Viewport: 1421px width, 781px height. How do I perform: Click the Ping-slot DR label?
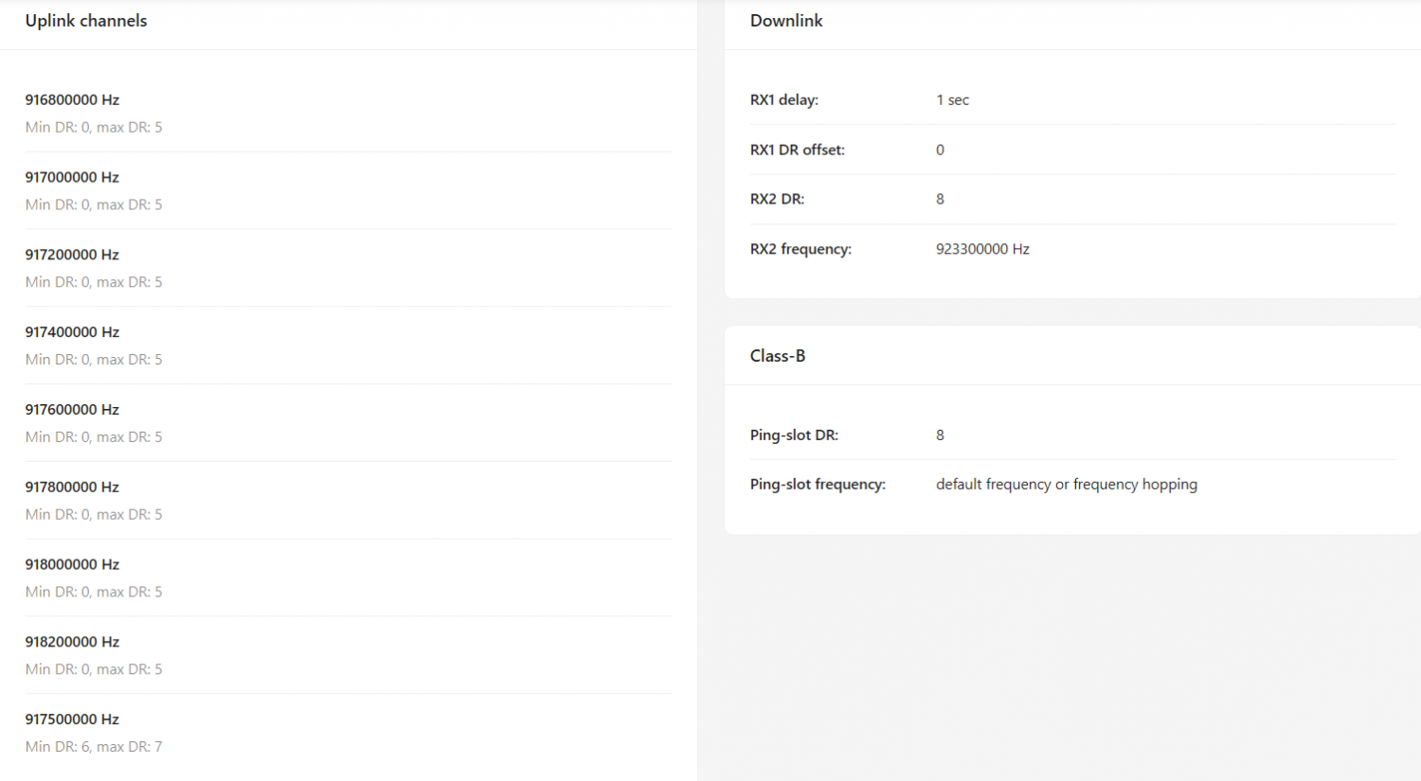tap(794, 435)
